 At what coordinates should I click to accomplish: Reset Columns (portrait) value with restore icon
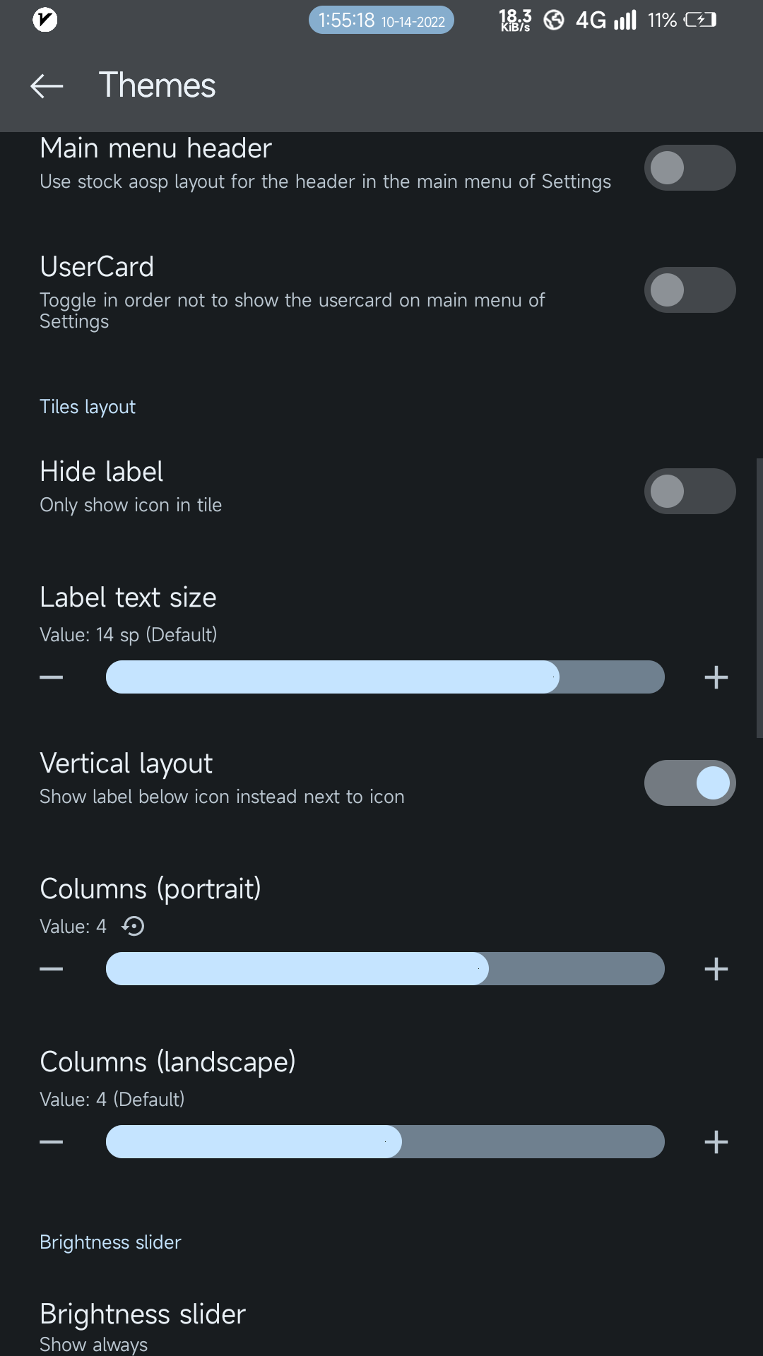[133, 926]
